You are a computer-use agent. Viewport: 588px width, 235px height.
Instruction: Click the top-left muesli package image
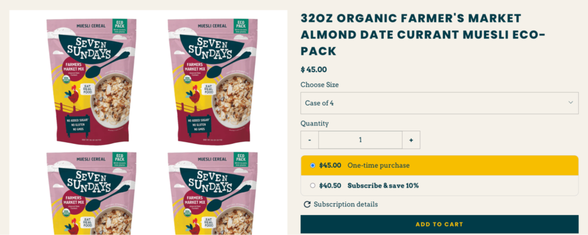pos(92,80)
